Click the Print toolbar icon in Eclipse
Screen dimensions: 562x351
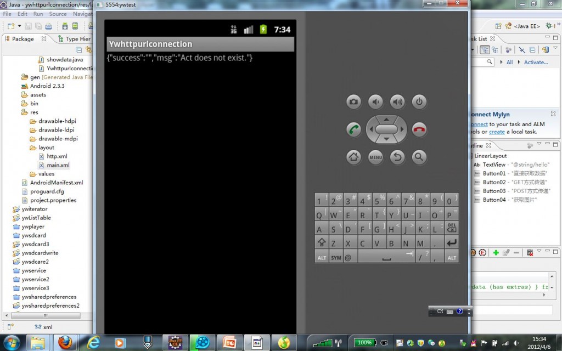(x=48, y=26)
